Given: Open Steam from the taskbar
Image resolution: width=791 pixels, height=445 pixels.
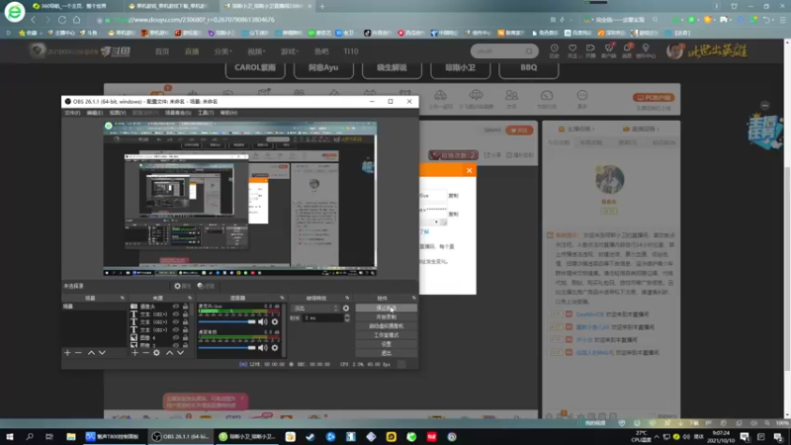Looking at the screenshot, I should click(x=310, y=436).
